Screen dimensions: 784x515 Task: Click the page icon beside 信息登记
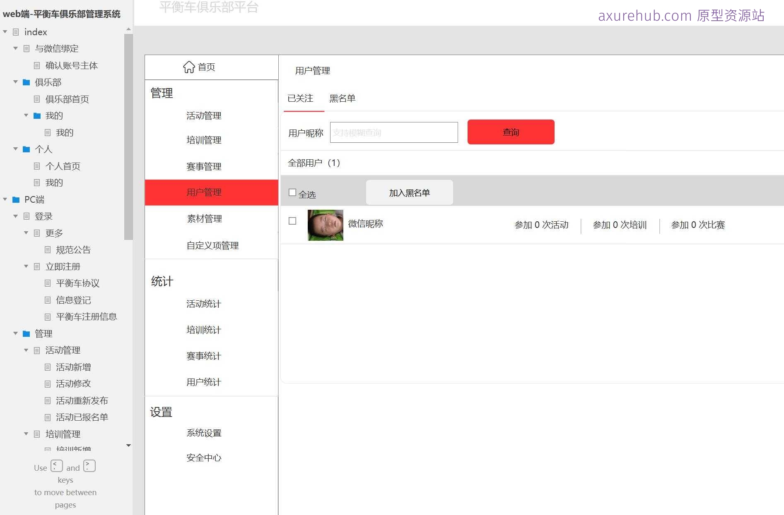tap(48, 300)
